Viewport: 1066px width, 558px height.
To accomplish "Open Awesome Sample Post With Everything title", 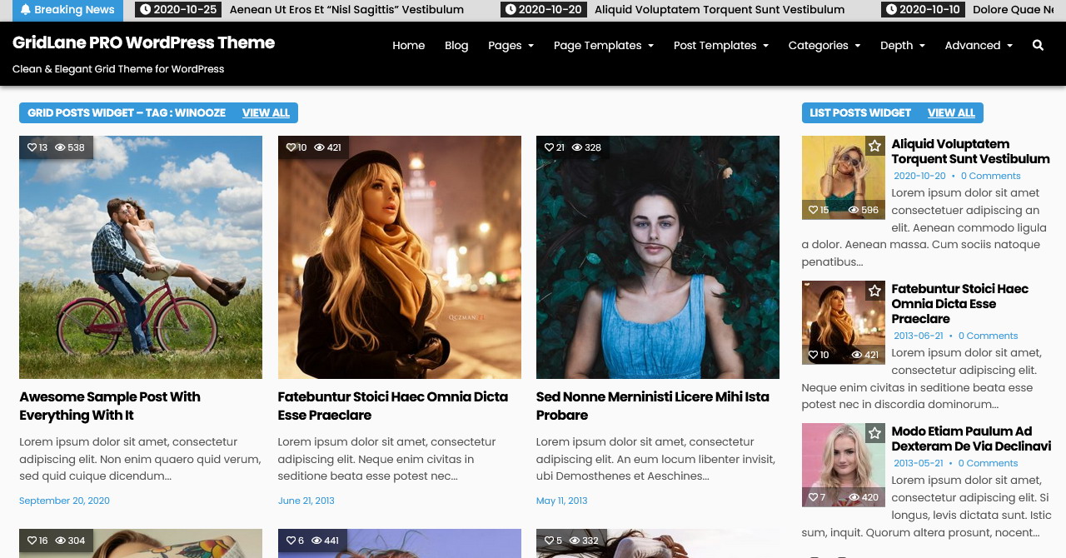I will point(110,406).
